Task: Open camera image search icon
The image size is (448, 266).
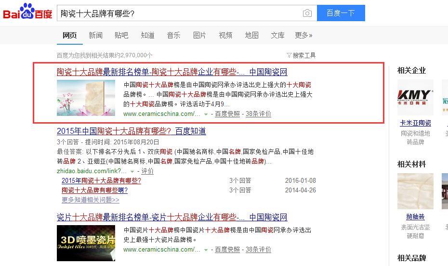Action: pyautogui.click(x=307, y=13)
